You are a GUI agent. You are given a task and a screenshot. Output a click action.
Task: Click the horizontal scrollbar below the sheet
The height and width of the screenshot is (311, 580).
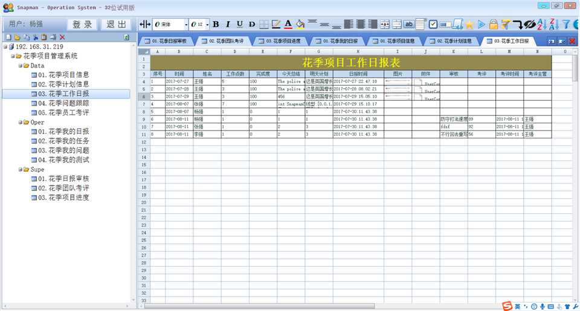click(259, 306)
